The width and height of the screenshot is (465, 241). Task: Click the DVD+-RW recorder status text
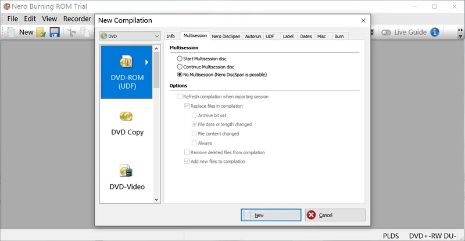pos(432,236)
